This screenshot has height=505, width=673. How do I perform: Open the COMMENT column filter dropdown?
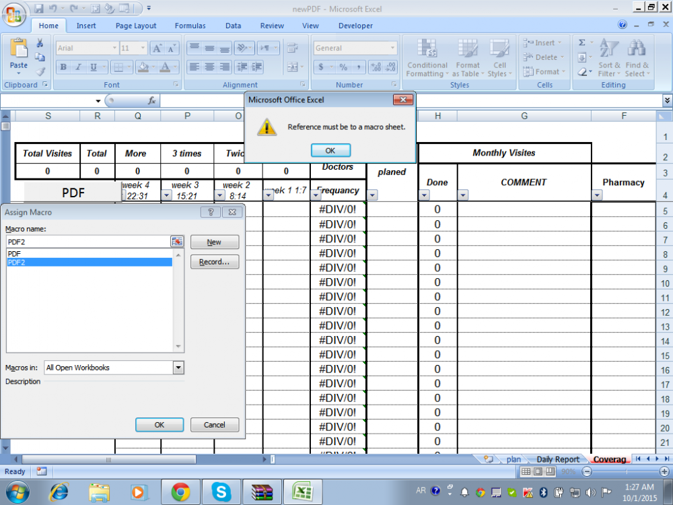point(463,195)
